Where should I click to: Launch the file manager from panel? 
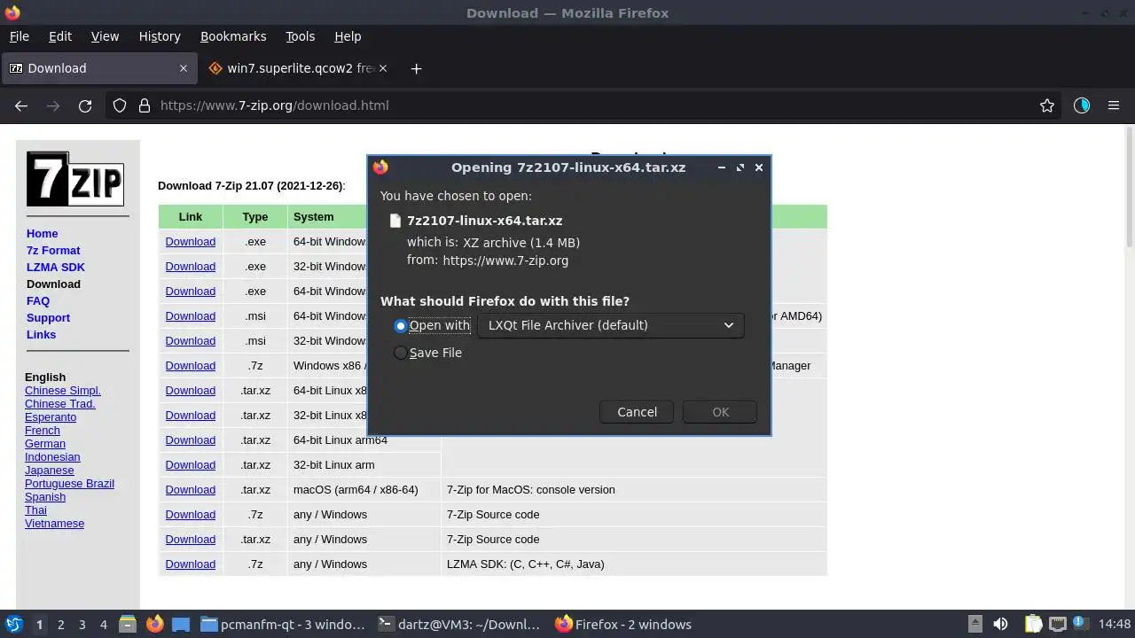coord(127,624)
